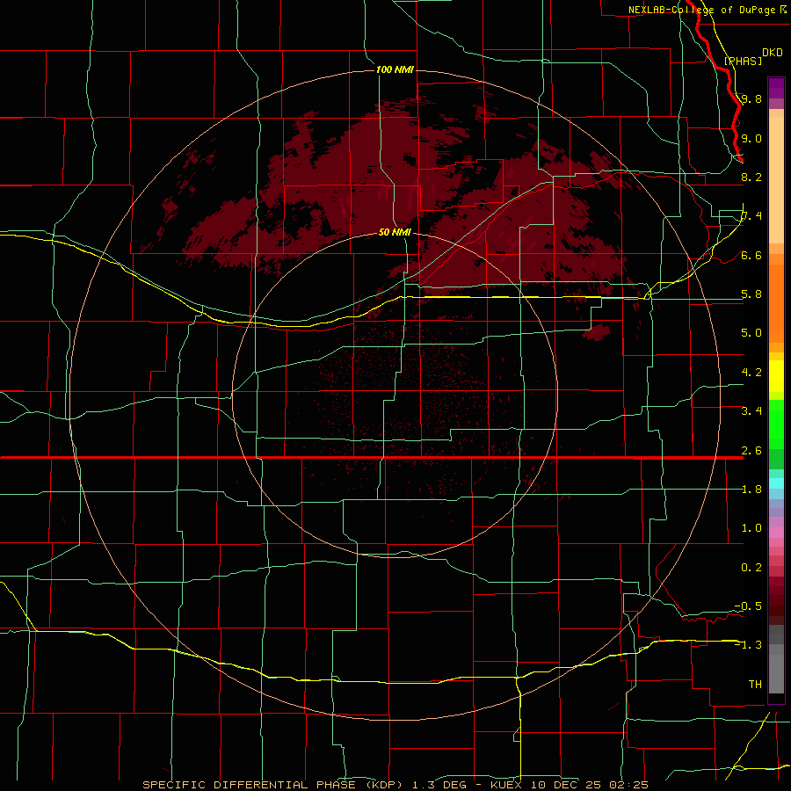
Task: Click the 9.0 legend value
Action: (751, 138)
